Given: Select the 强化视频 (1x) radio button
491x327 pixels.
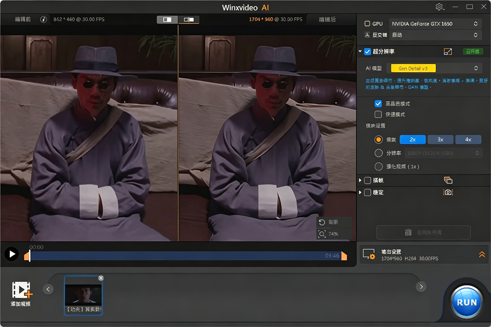Looking at the screenshot, I should (x=378, y=166).
